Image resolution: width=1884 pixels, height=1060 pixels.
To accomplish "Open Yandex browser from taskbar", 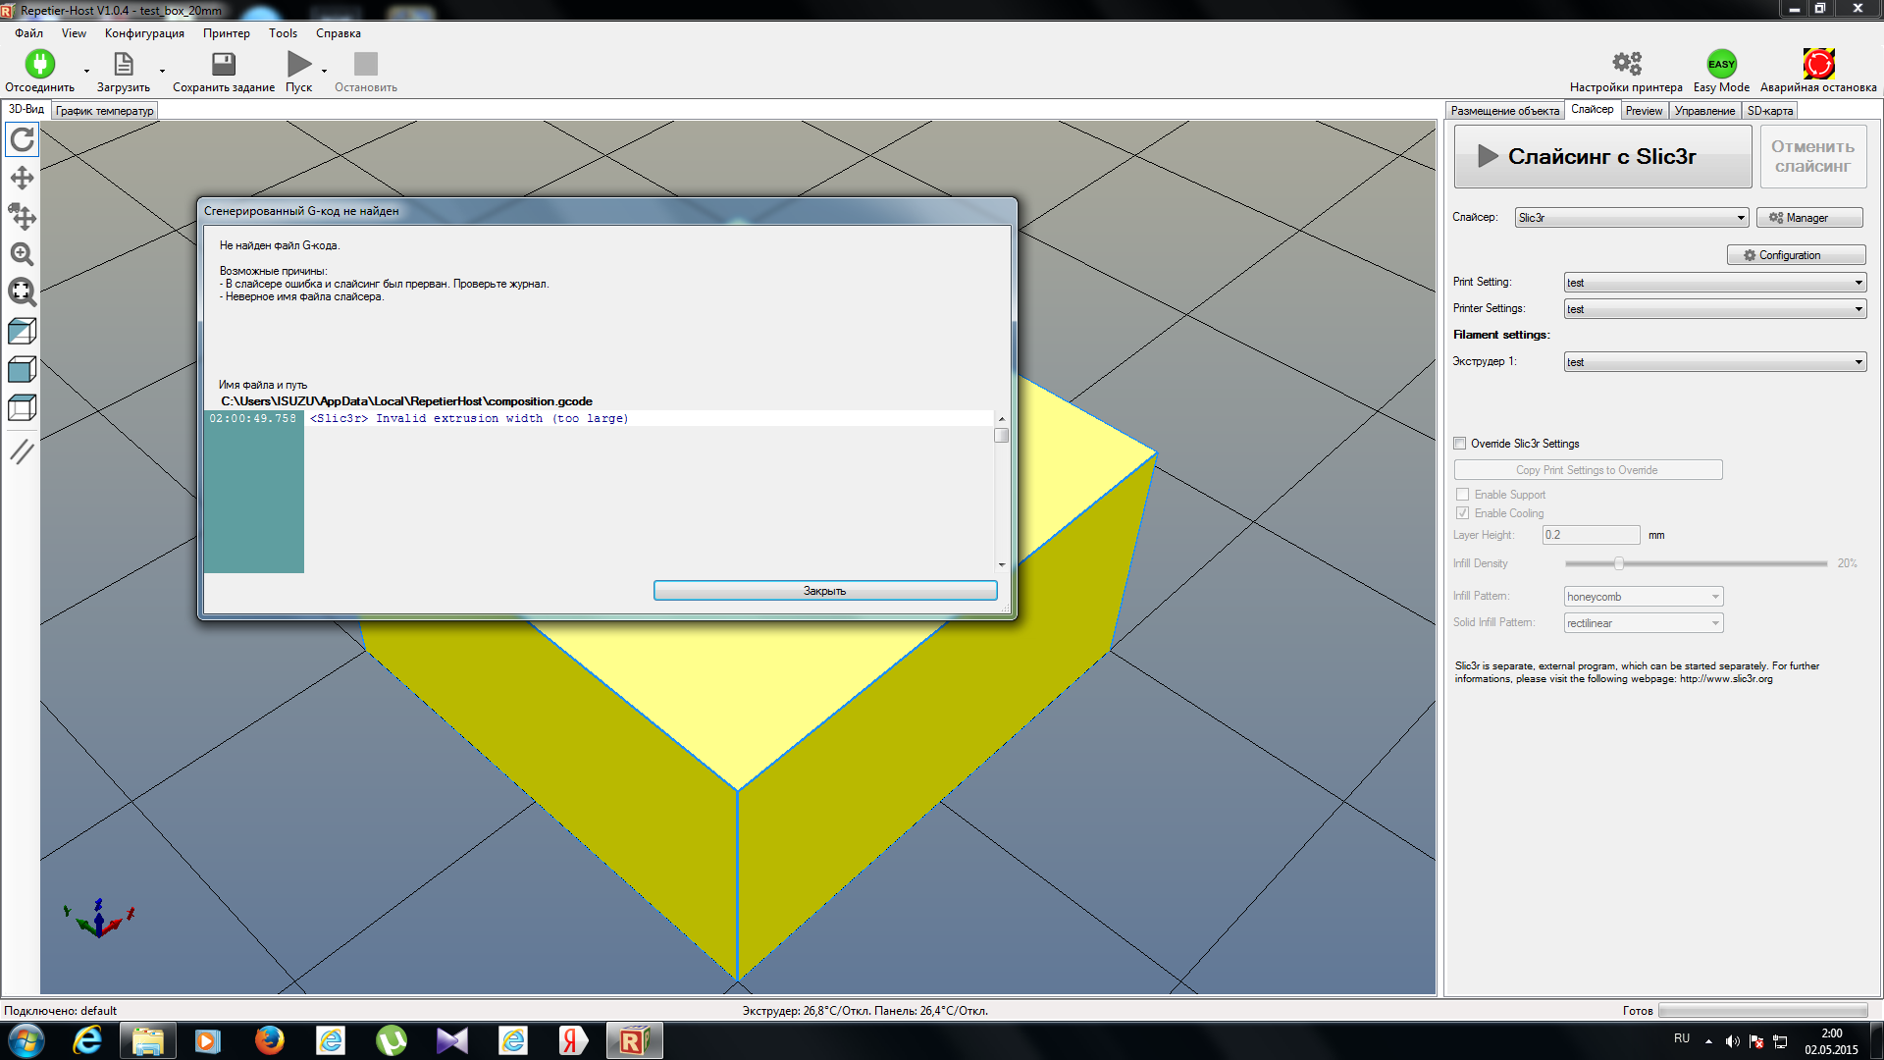I will click(573, 1040).
